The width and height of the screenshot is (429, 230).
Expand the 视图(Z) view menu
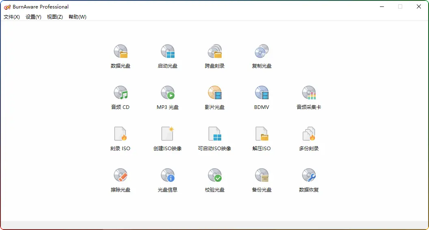click(55, 17)
